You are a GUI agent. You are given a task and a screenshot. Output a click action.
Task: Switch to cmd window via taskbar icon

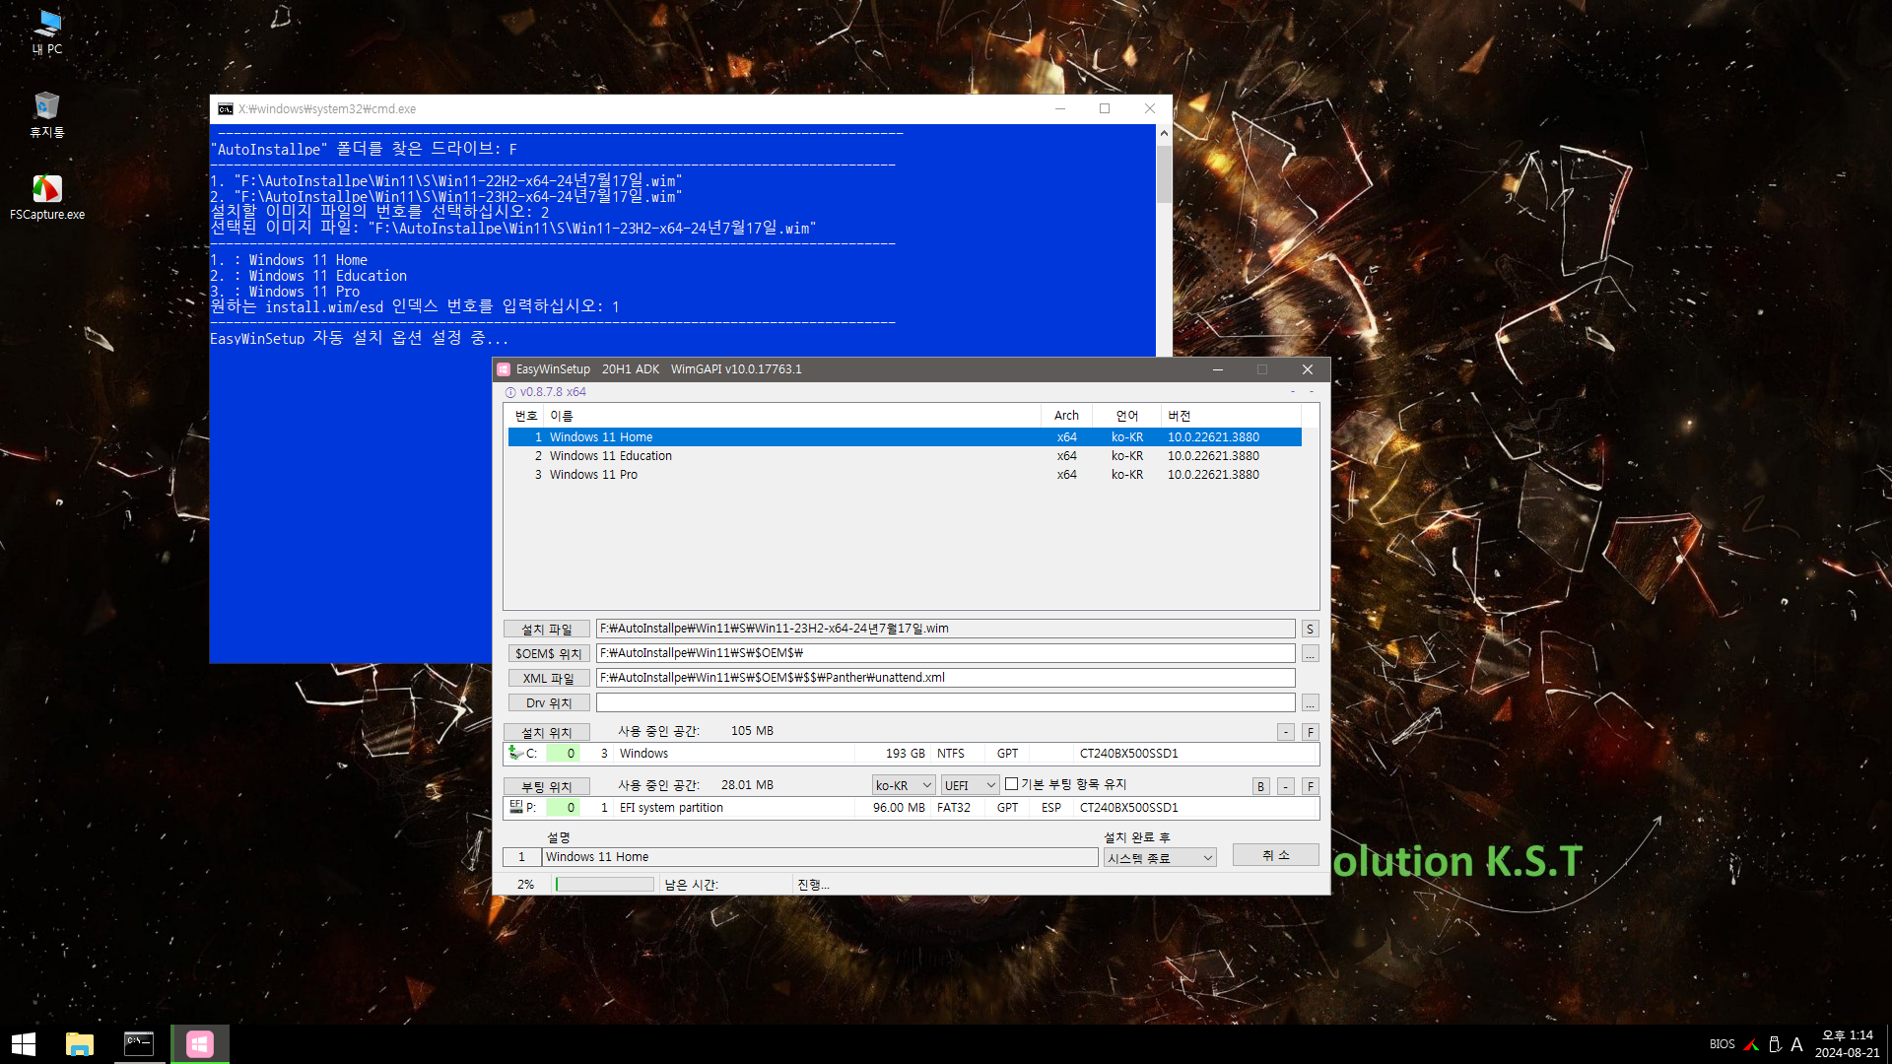click(139, 1044)
